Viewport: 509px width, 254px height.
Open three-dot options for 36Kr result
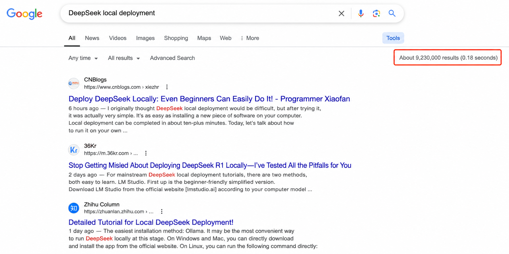(146, 153)
